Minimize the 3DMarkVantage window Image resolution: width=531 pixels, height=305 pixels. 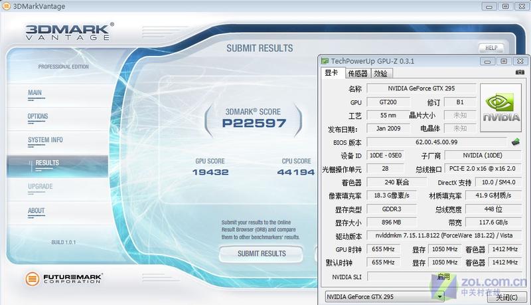click(x=489, y=7)
